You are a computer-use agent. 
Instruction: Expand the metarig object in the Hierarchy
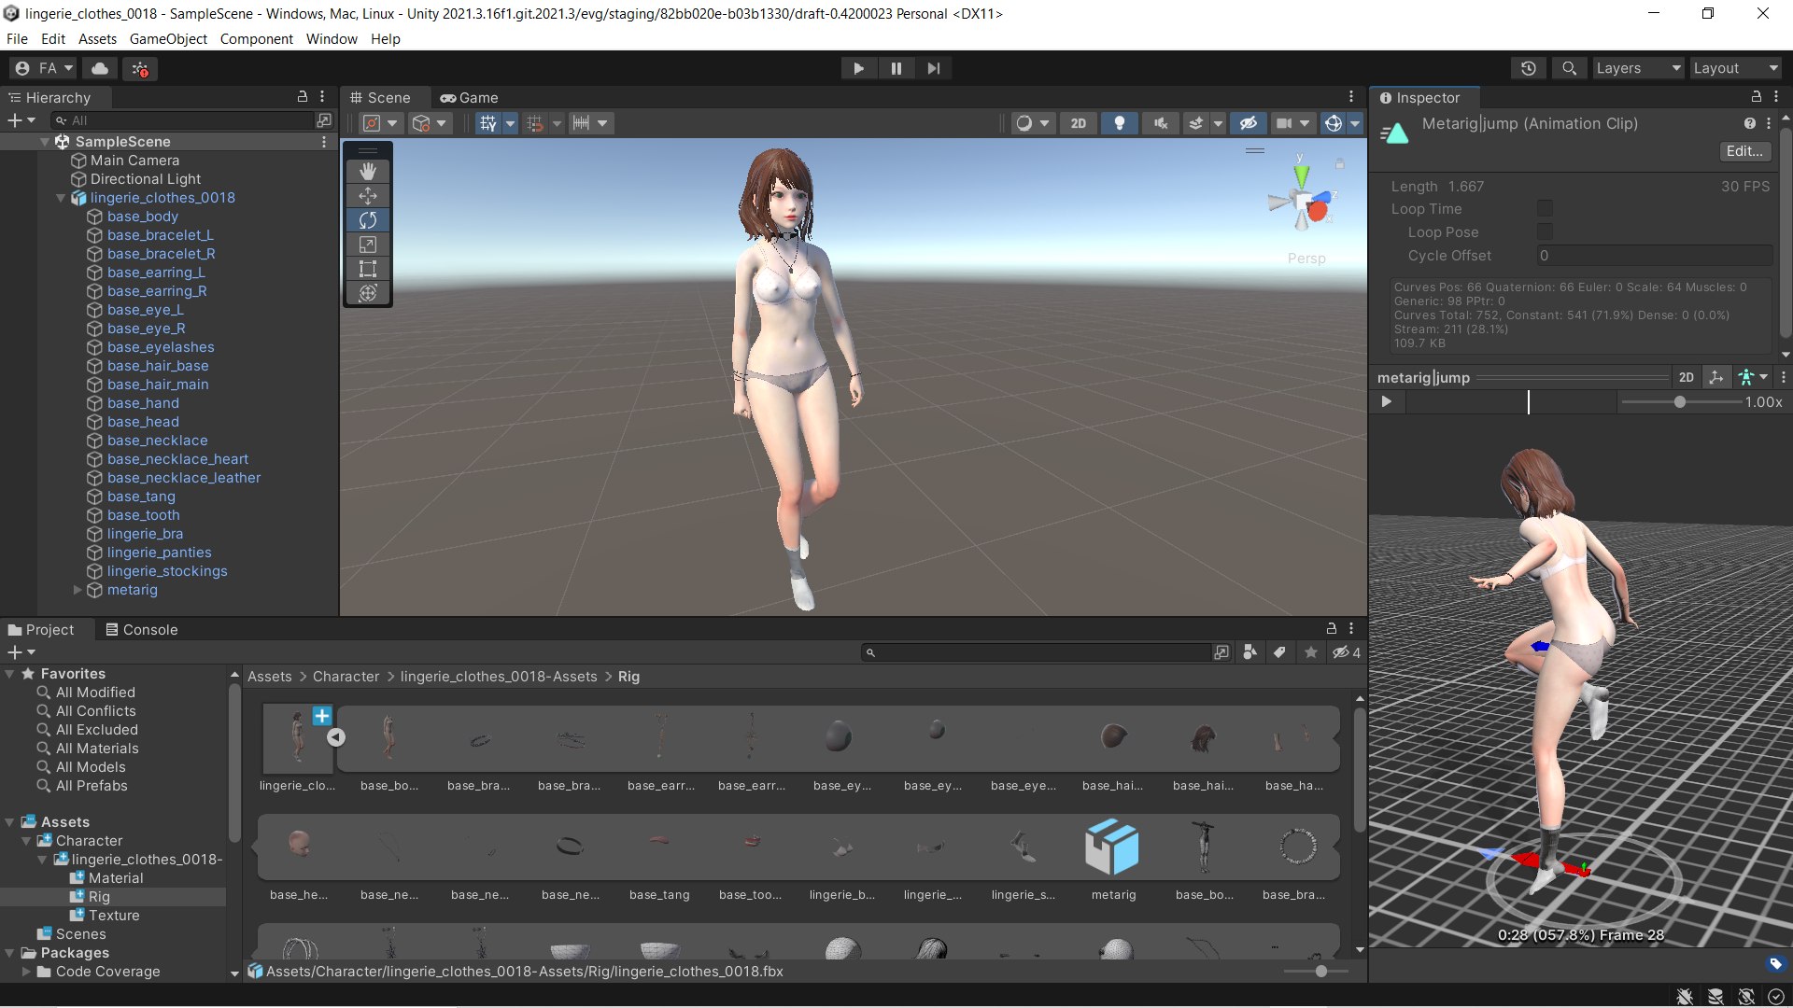click(x=78, y=590)
